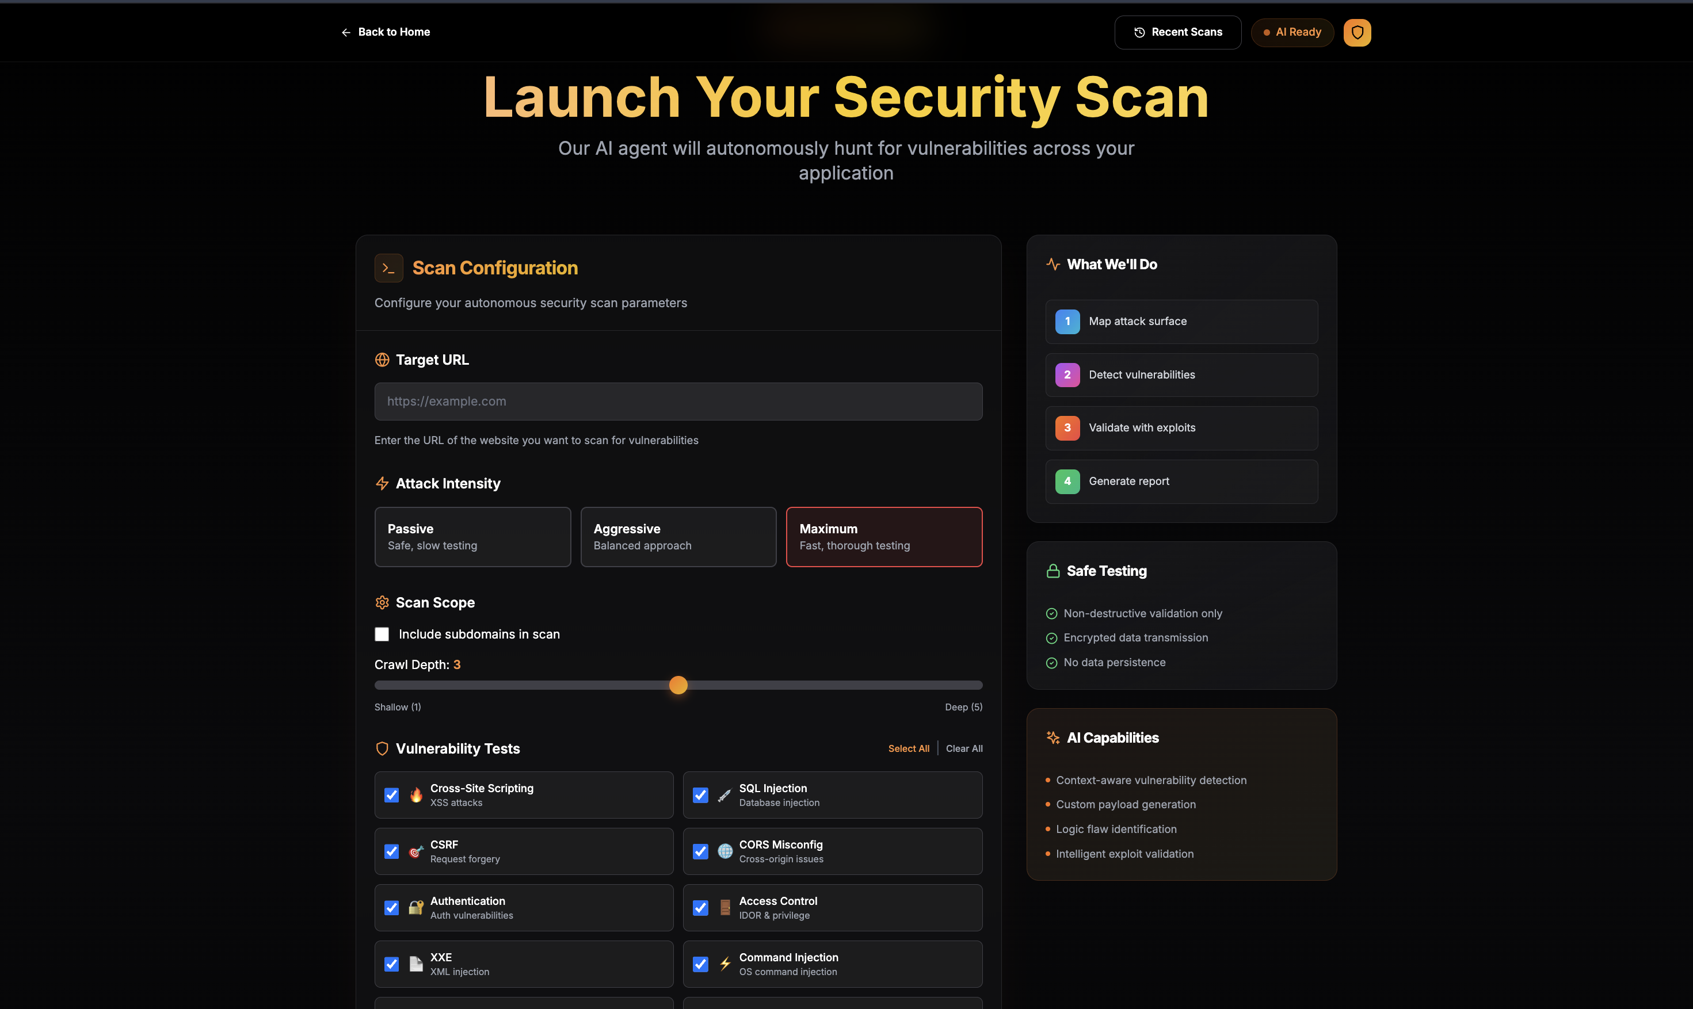This screenshot has height=1009, width=1693.
Task: Choose Aggressive balanced approach intensity
Action: click(x=678, y=537)
